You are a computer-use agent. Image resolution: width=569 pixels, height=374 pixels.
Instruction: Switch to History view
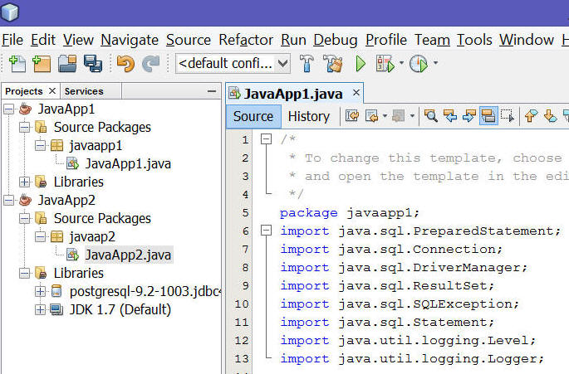click(x=309, y=116)
